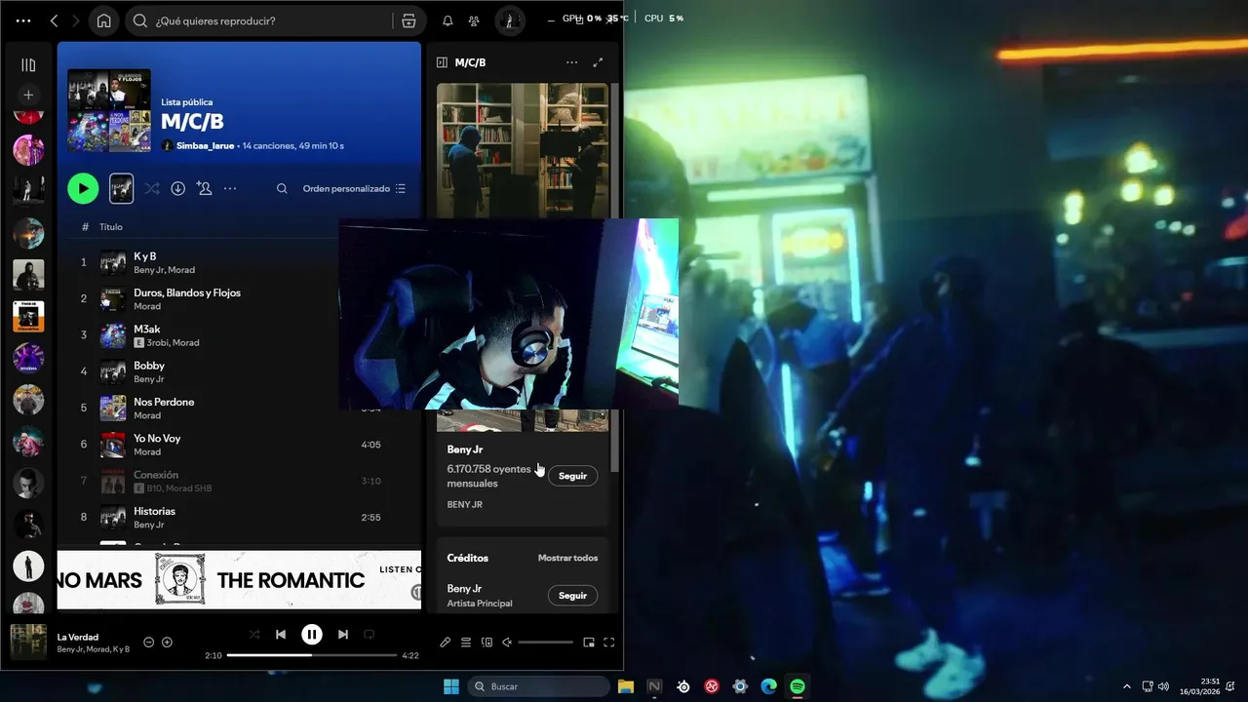1248x702 pixels.
Task: Open the Spotify three-dot main menu
Action: [x=23, y=20]
